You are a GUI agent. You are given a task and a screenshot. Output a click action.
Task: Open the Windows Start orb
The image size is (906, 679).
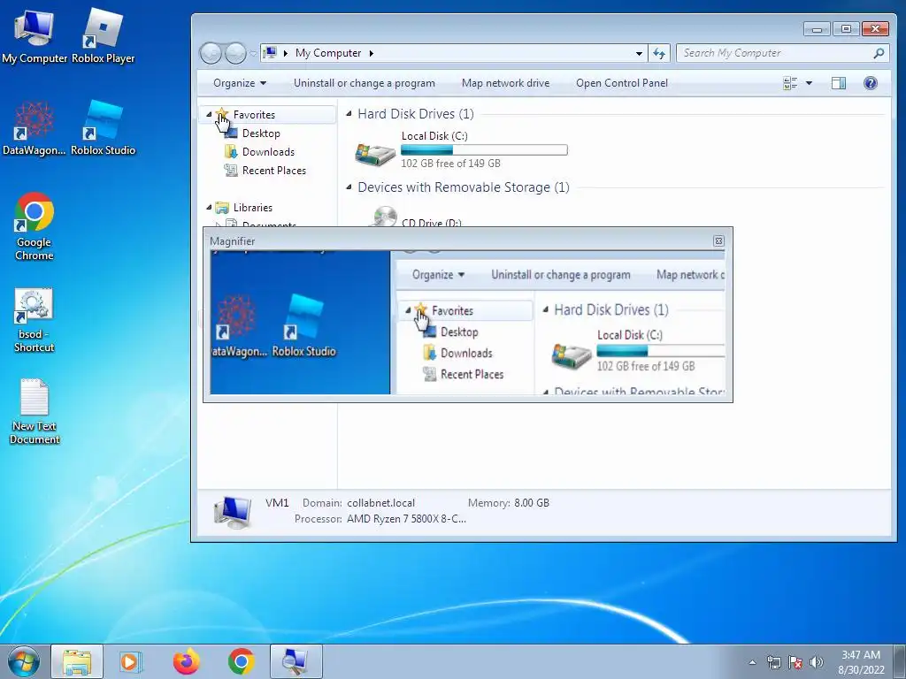point(24,661)
